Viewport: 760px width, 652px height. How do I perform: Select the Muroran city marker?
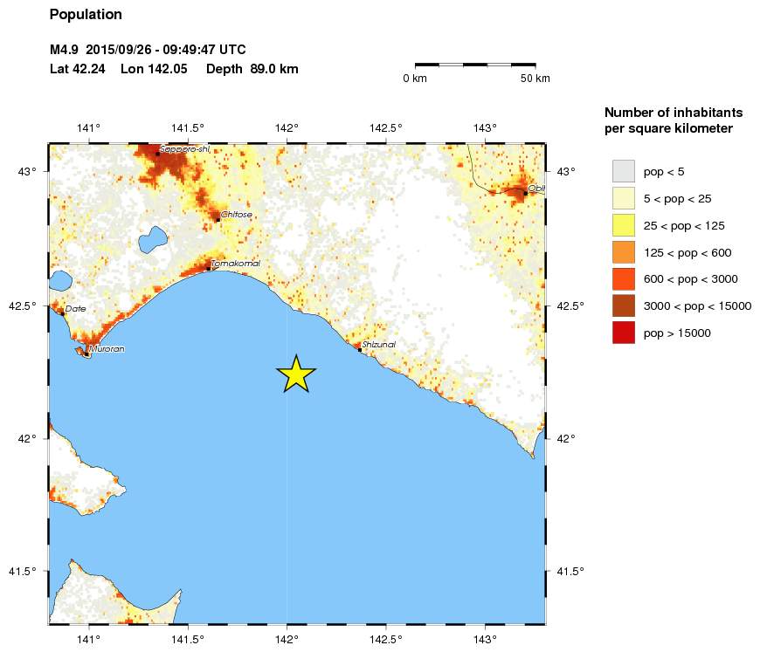(86, 353)
